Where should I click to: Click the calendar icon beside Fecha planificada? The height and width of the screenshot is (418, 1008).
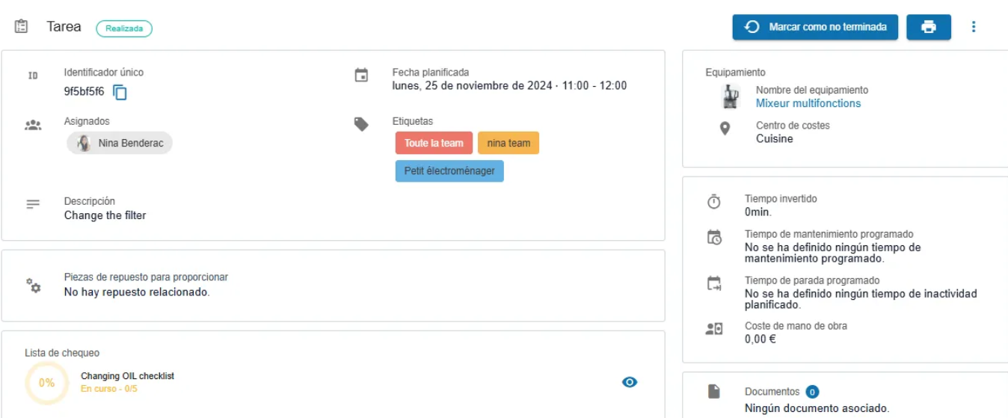tap(361, 75)
